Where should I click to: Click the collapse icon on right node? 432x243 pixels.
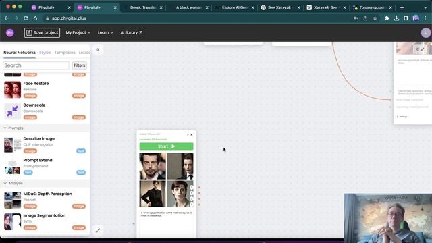[417, 49]
